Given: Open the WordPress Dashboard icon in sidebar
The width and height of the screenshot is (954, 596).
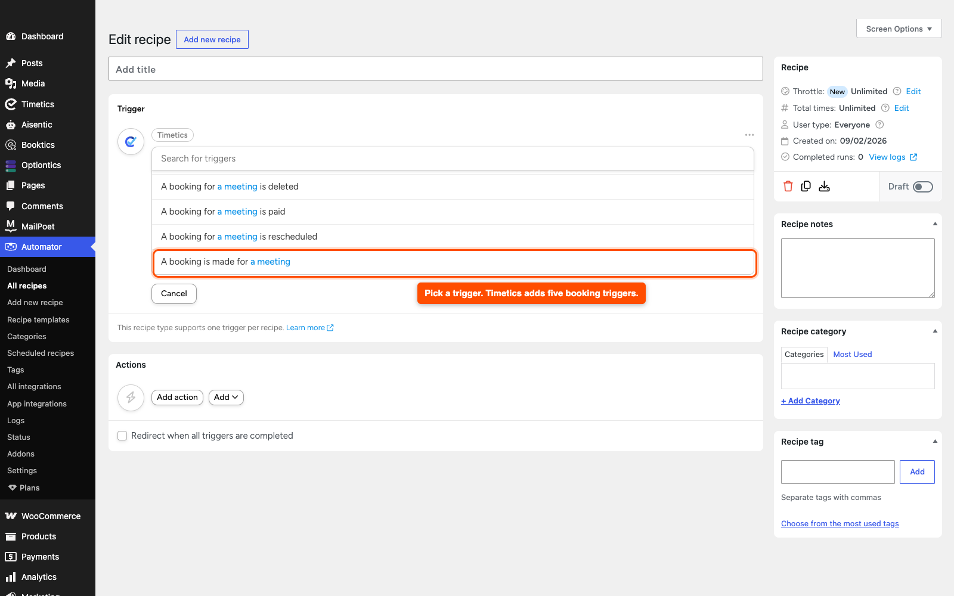Looking at the screenshot, I should point(11,36).
